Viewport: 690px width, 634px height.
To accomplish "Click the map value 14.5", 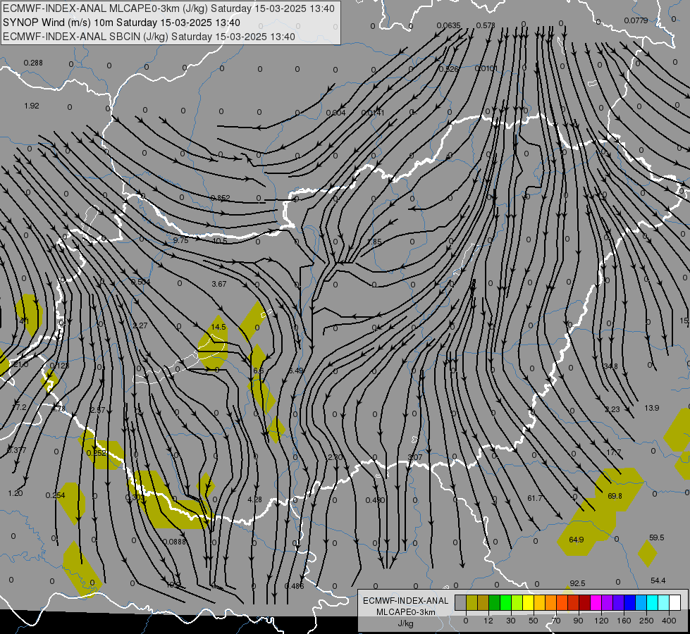I will click(218, 327).
